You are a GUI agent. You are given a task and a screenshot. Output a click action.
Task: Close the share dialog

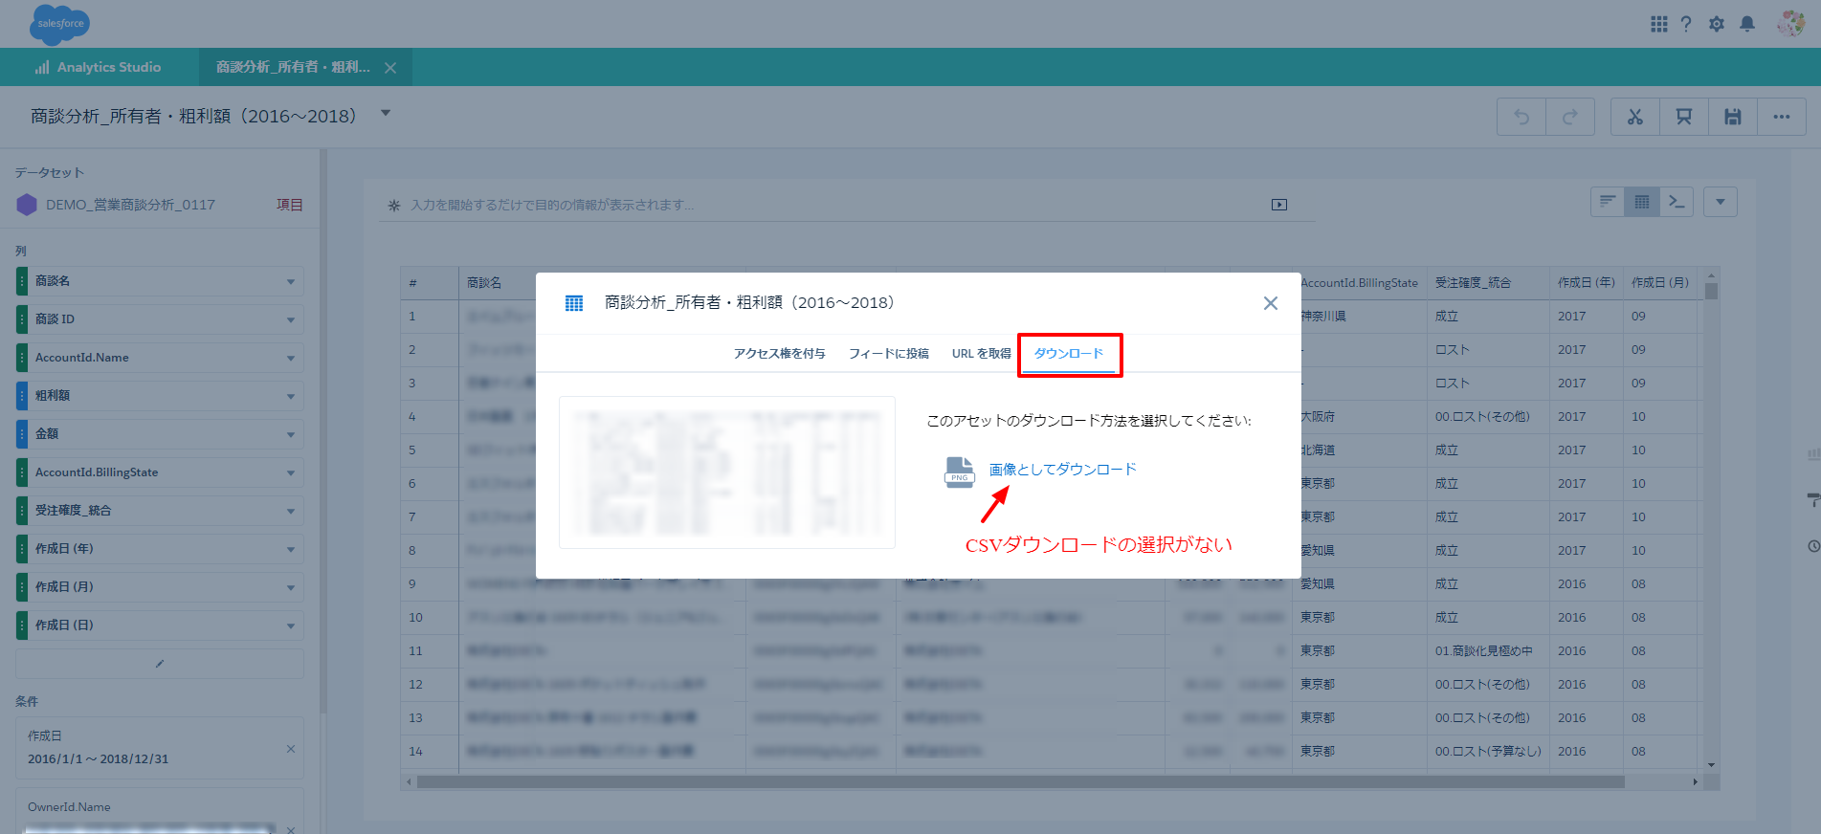click(x=1270, y=303)
